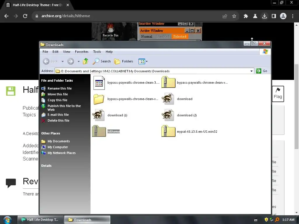Viewport: 299px width, 224px height.
Task: Toggle the Folders pane button
Action: tap(124, 61)
